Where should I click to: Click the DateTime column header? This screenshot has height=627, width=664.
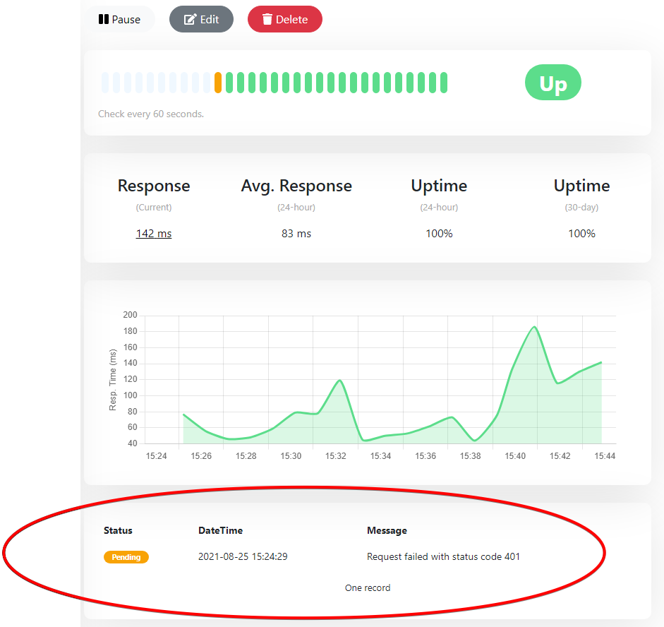pyautogui.click(x=221, y=530)
